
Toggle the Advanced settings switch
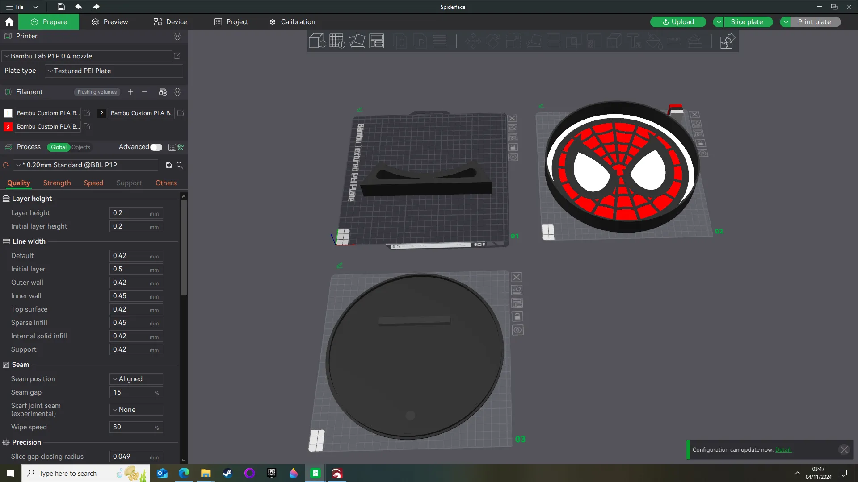[x=156, y=147]
